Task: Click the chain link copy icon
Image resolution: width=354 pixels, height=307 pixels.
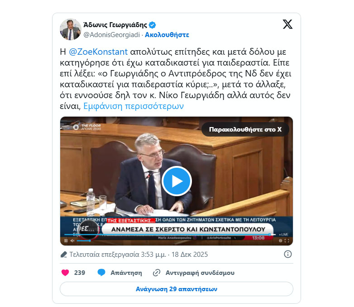Action: click(157, 273)
